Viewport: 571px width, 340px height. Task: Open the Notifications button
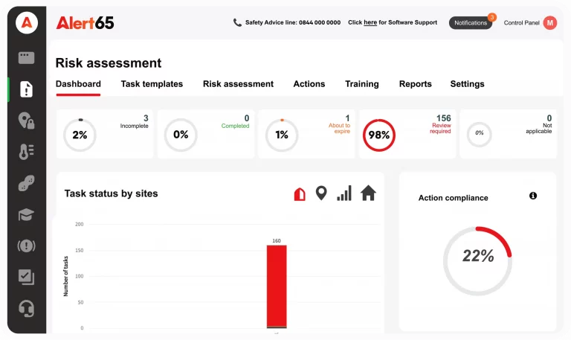(471, 23)
